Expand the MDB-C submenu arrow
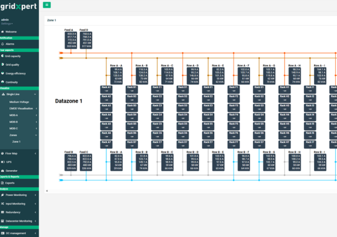The height and width of the screenshot is (237, 337). (x=37, y=128)
